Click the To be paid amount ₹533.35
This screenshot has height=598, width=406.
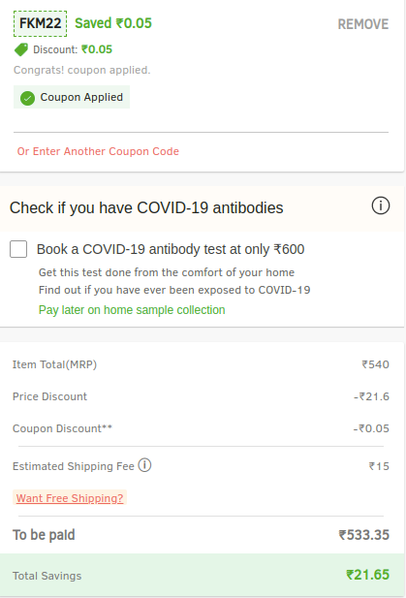point(364,535)
